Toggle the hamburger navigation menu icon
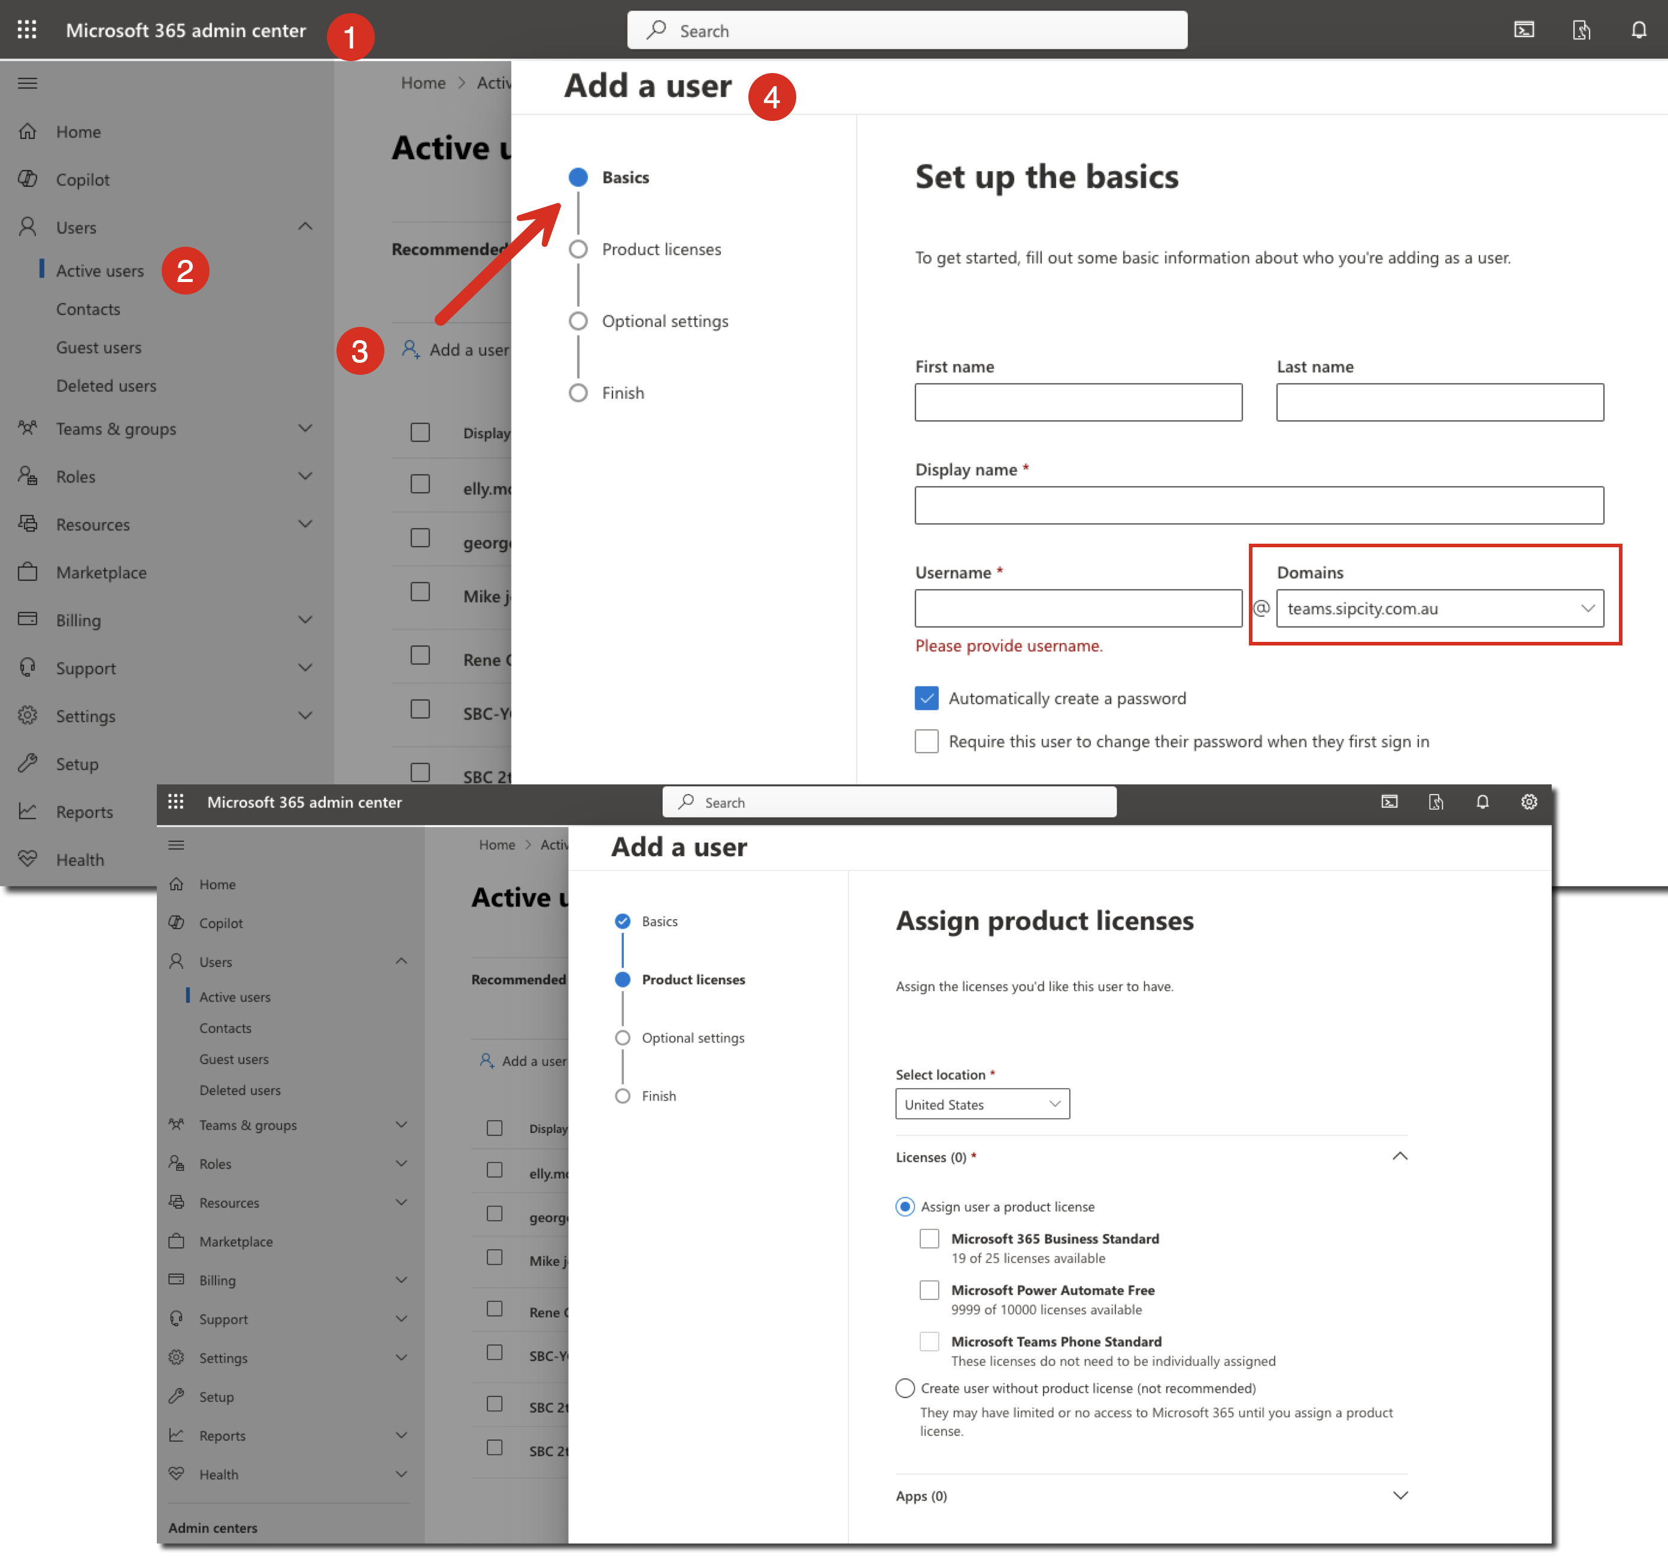1668x1558 pixels. [27, 83]
